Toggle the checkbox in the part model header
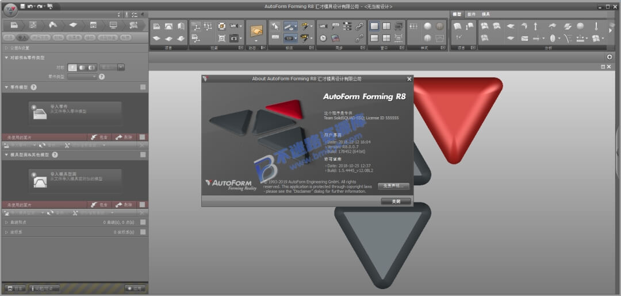The width and height of the screenshot is (621, 296). click(143, 87)
